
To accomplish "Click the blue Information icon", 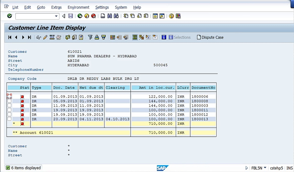I will 164,37.
